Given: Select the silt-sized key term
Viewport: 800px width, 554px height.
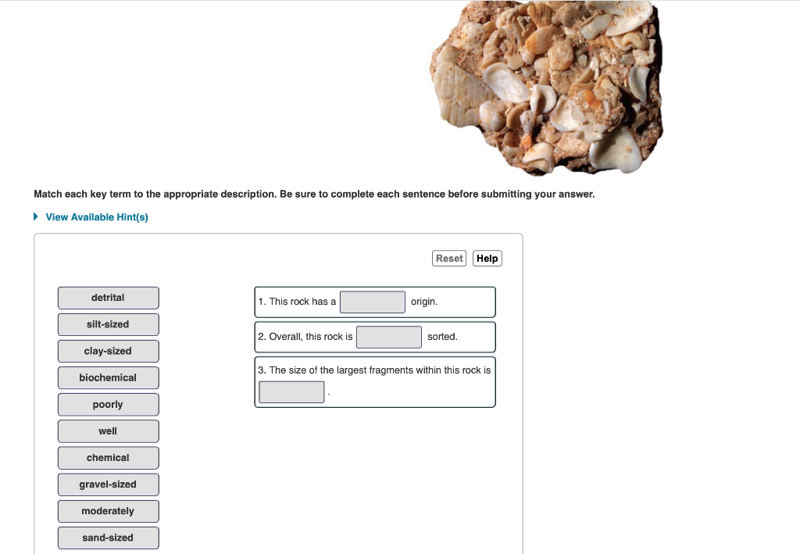Looking at the screenshot, I should click(108, 324).
